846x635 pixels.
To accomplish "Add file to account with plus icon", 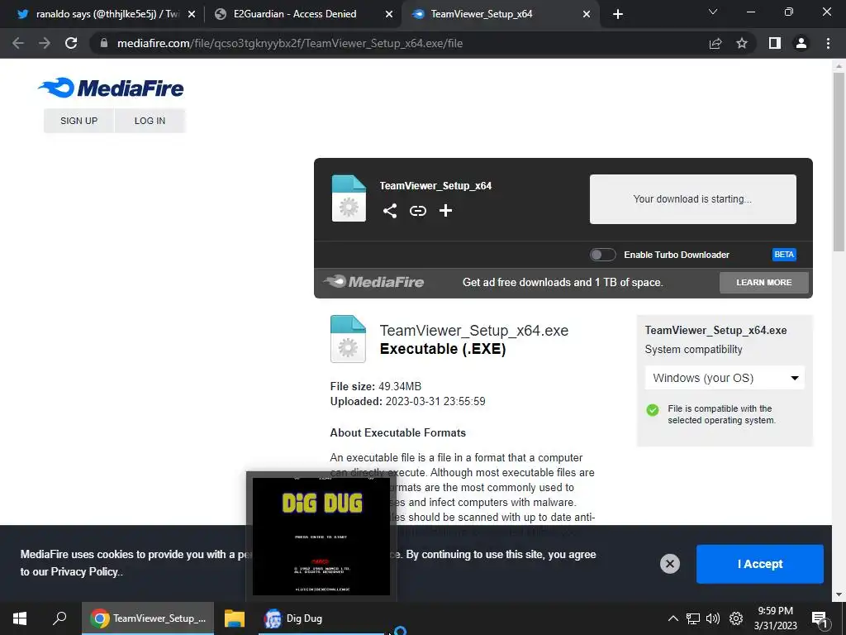I will tap(445, 211).
